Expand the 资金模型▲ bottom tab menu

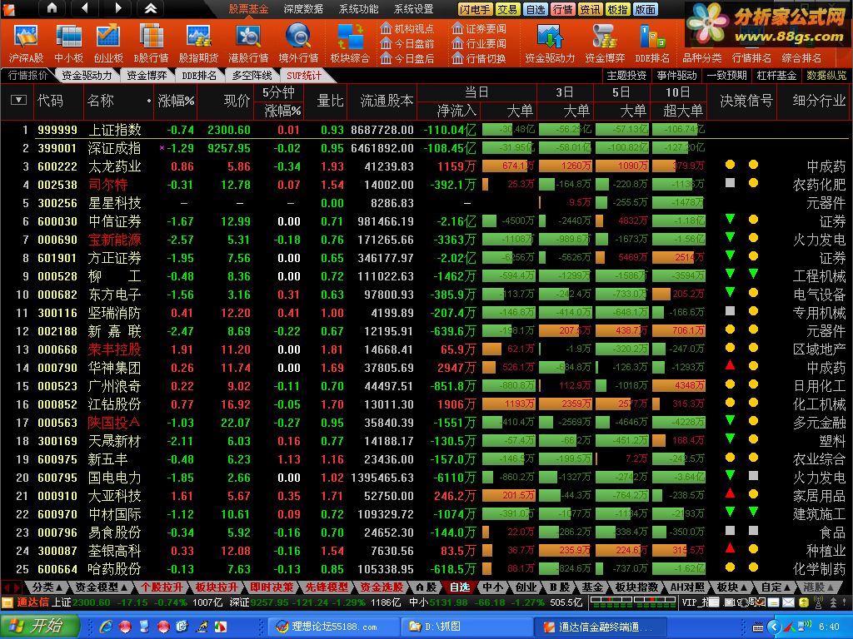click(102, 587)
